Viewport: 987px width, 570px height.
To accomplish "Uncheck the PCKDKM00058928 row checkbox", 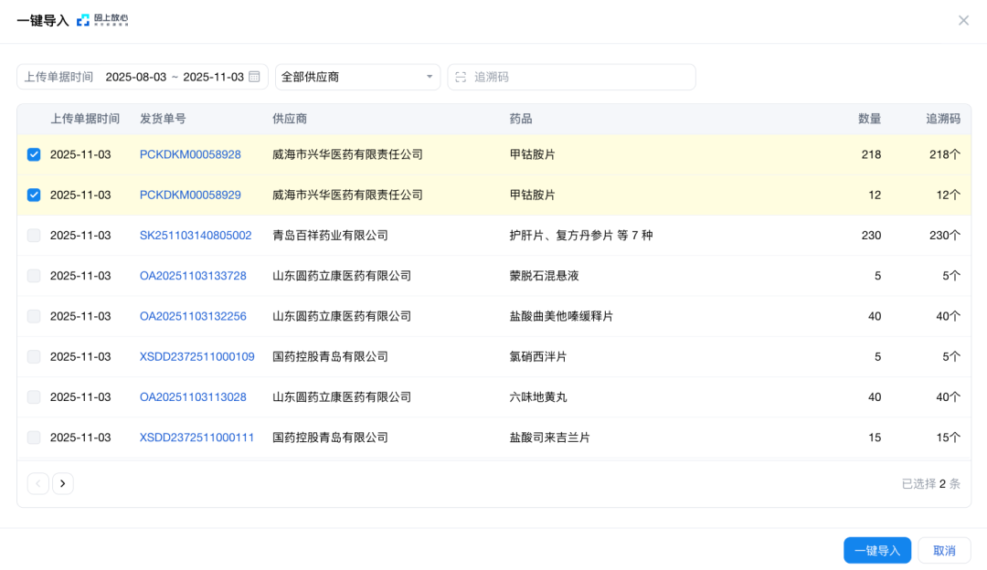I will [34, 154].
